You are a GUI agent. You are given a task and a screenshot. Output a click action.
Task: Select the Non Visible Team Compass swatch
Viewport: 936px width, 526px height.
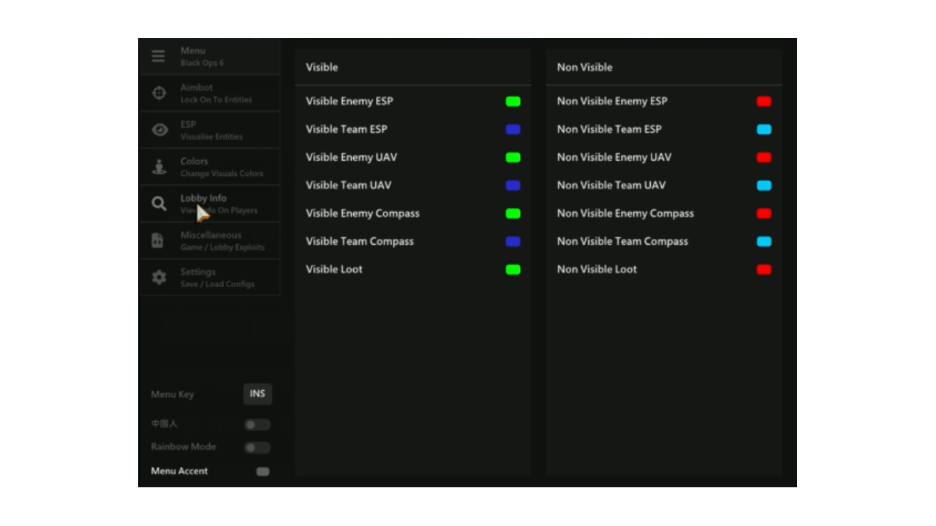(764, 241)
